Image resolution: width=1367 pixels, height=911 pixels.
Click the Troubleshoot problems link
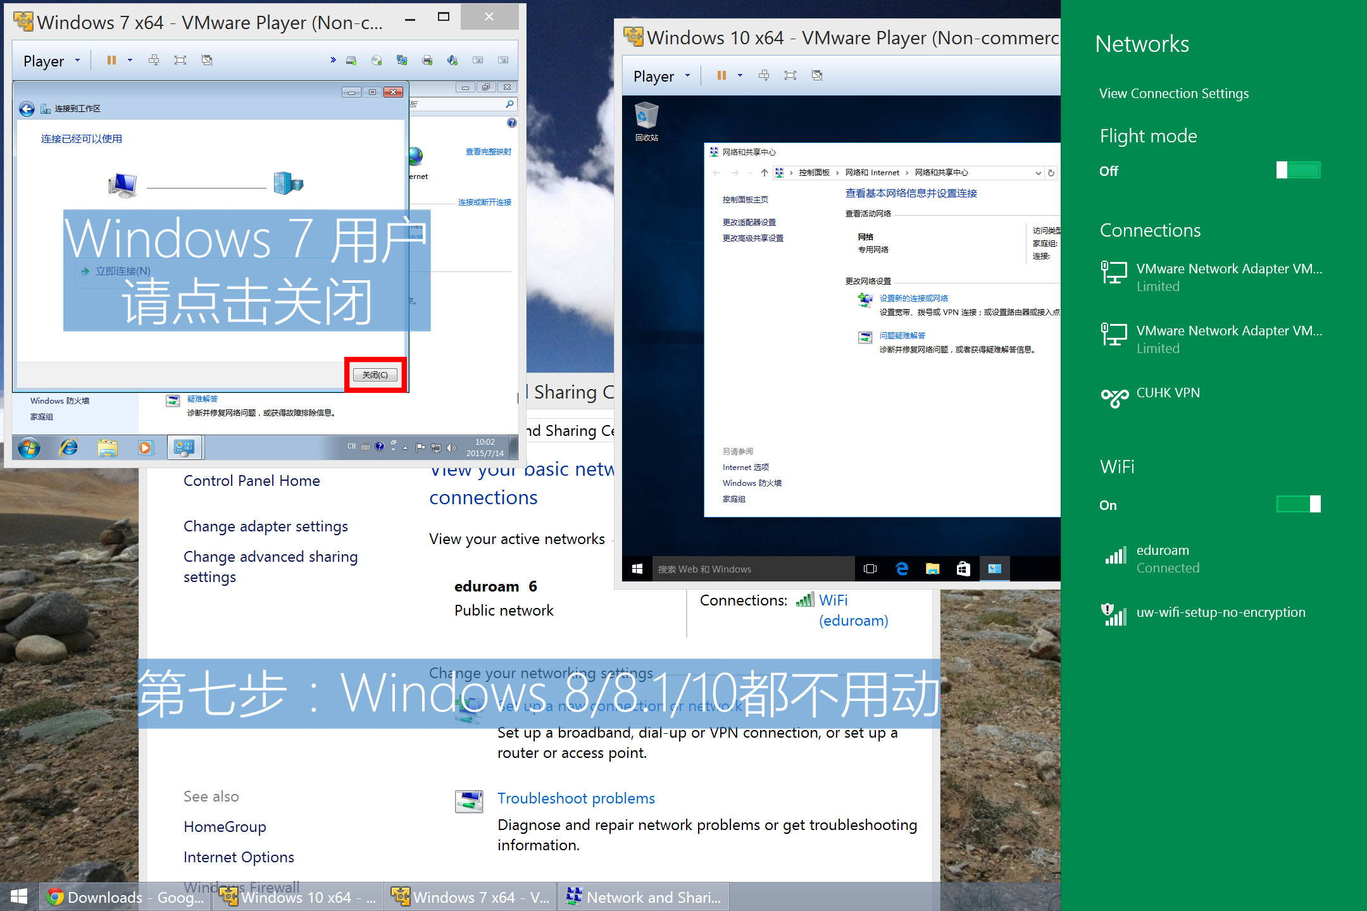point(576,798)
